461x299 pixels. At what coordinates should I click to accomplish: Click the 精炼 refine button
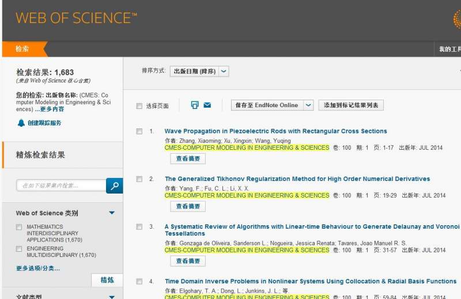(107, 280)
